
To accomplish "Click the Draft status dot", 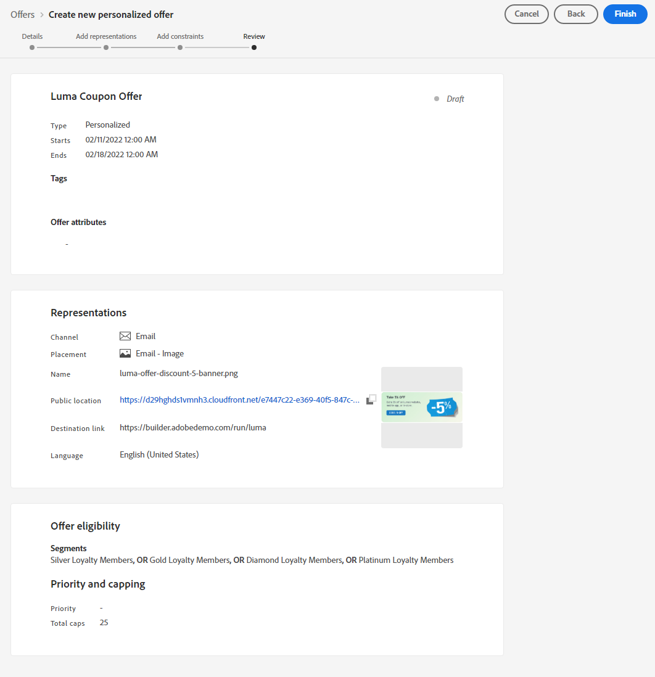I will tap(437, 99).
